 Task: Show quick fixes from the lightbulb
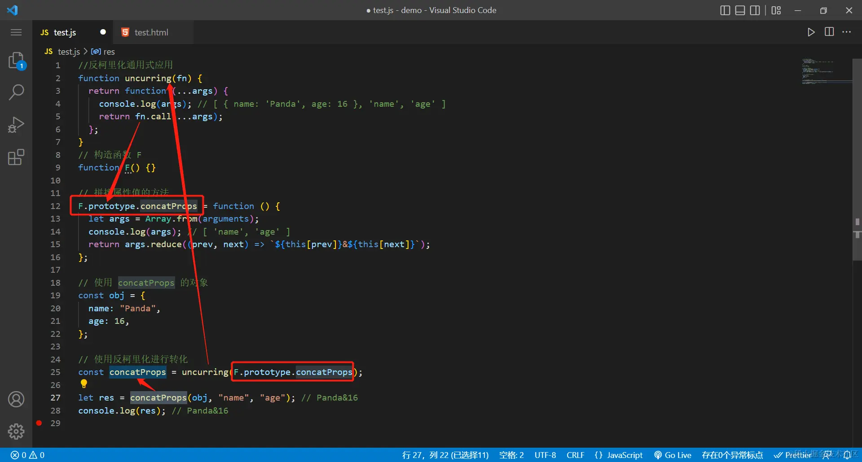pos(84,384)
